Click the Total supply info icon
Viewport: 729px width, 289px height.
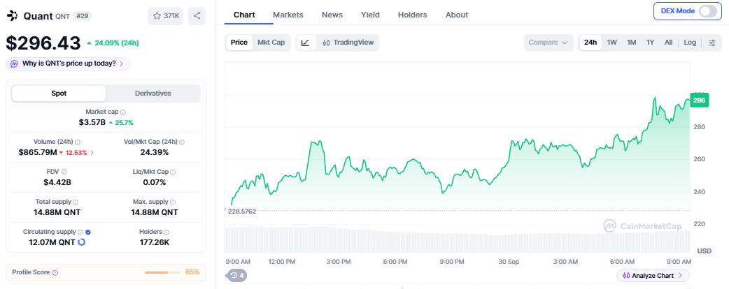(x=76, y=202)
